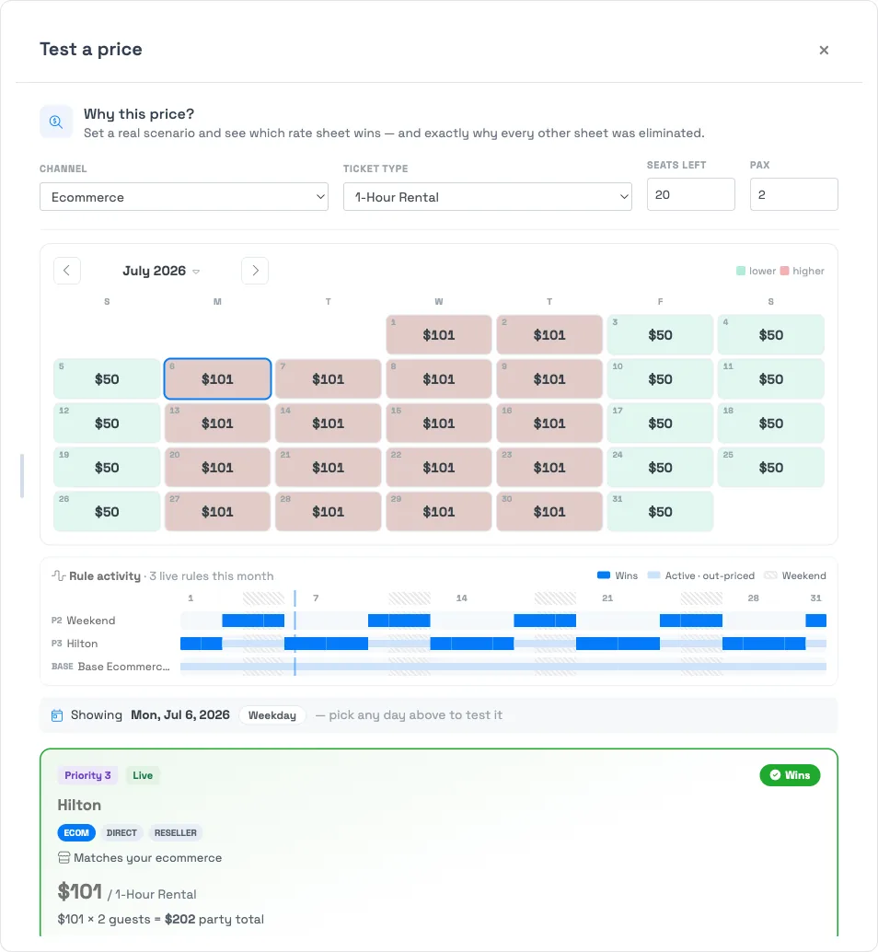Select July 24 on the calendar
Screen dimensions: 878x952
point(660,468)
